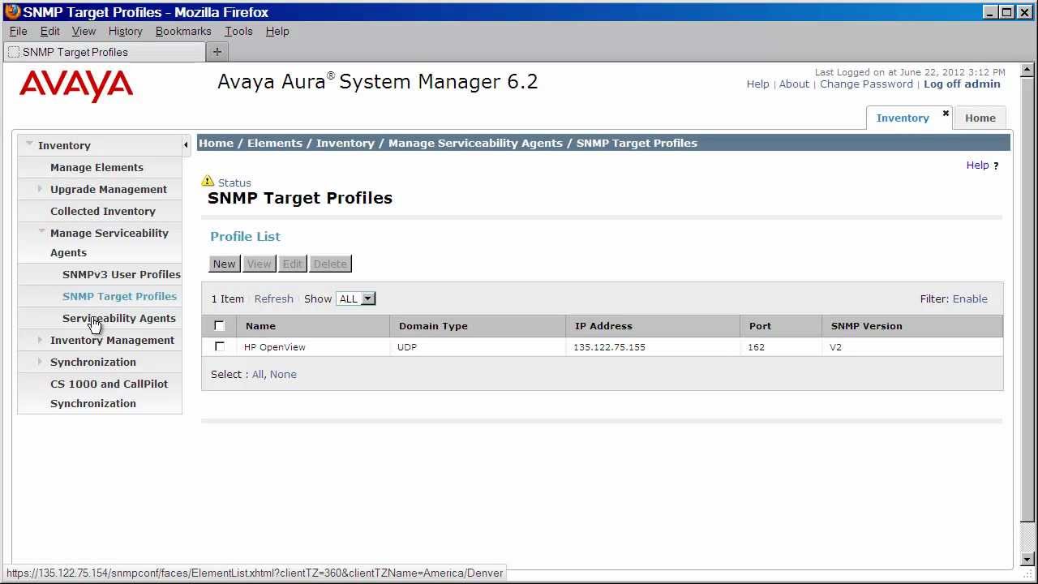This screenshot has height=584, width=1038.
Task: Collapse the Inventory tree node
Action: [x=29, y=144]
